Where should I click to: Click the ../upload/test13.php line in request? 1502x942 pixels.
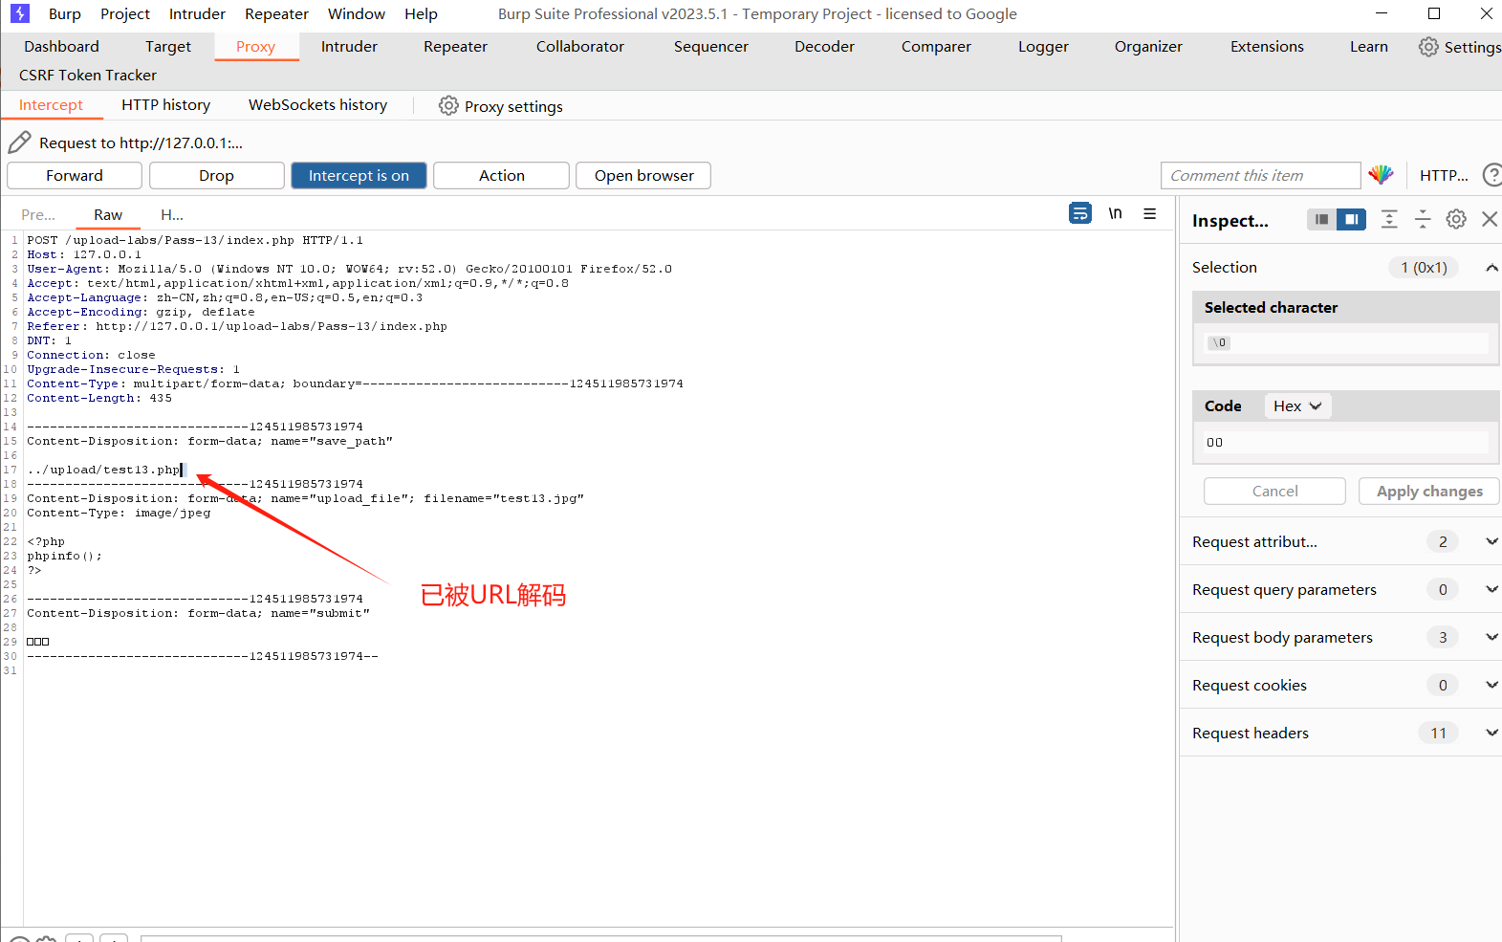pyautogui.click(x=104, y=470)
